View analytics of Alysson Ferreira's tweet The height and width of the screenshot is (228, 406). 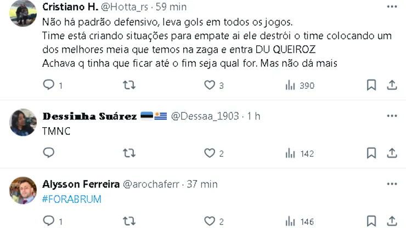(290, 221)
